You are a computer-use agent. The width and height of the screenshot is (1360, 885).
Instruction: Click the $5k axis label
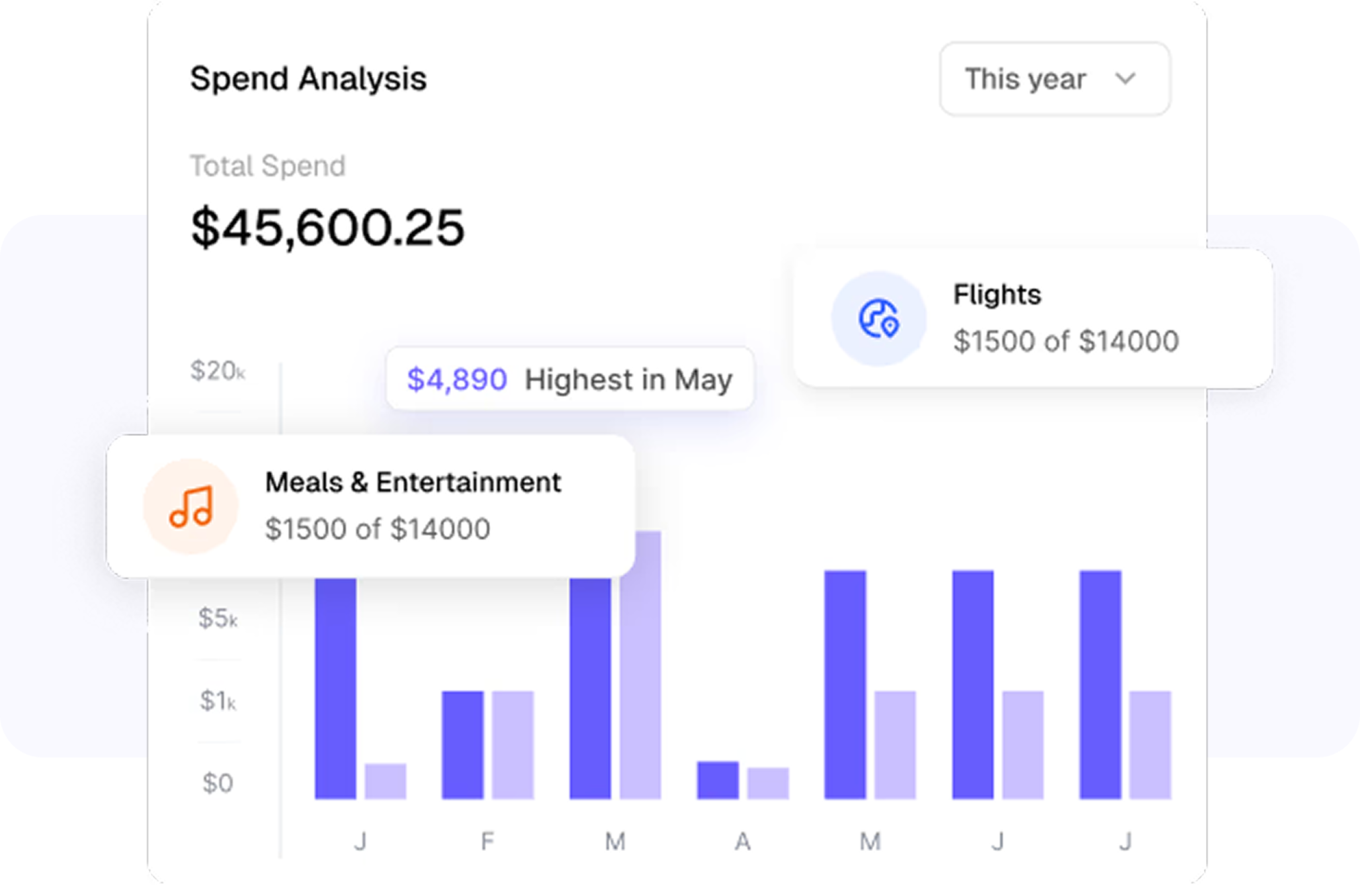pyautogui.click(x=218, y=618)
